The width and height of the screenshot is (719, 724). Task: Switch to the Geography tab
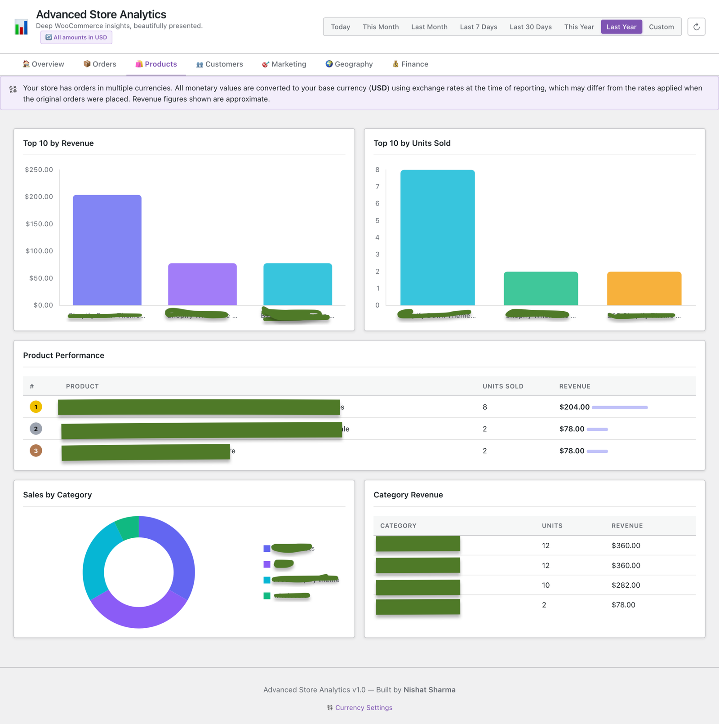coord(349,64)
